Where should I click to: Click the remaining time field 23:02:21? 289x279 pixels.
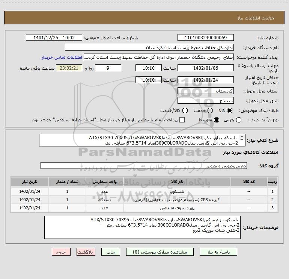[x=69, y=68]
